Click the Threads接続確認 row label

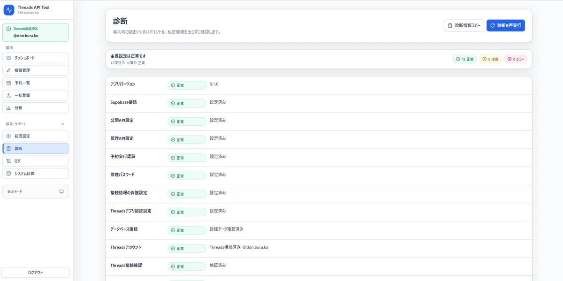click(126, 265)
